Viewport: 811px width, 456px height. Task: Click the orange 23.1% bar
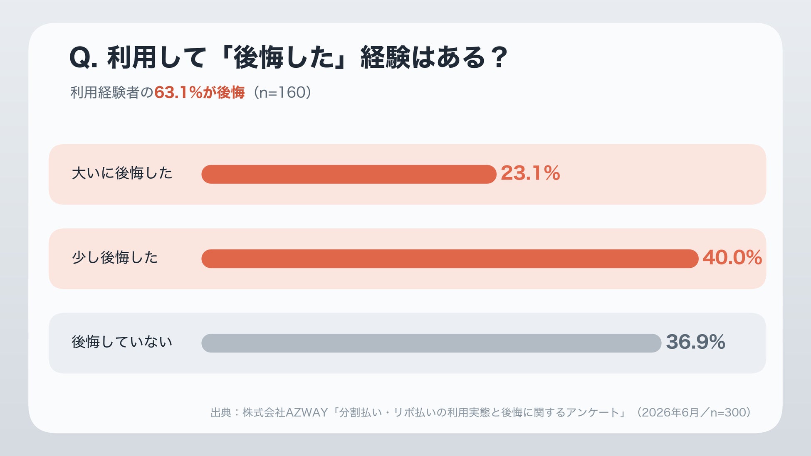click(x=349, y=174)
